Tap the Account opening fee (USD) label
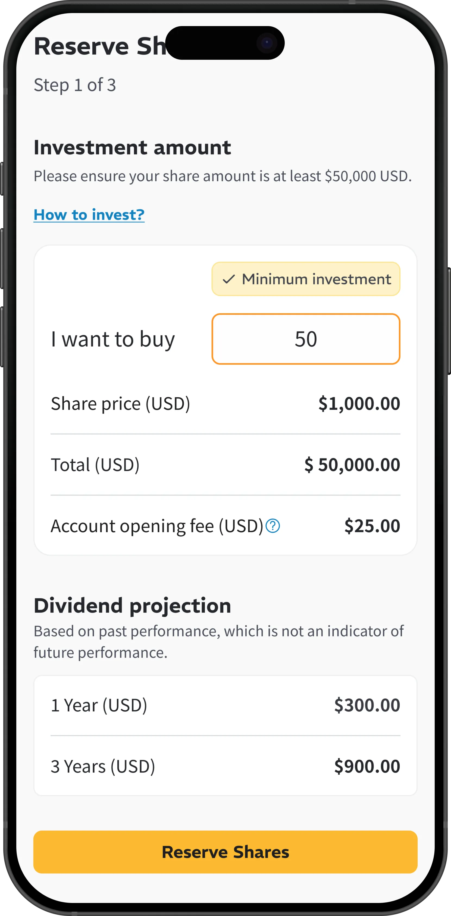Viewport: 451px width, 916px height. [x=157, y=526]
